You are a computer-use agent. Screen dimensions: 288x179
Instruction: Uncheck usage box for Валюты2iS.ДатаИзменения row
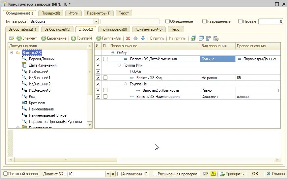click(x=98, y=59)
